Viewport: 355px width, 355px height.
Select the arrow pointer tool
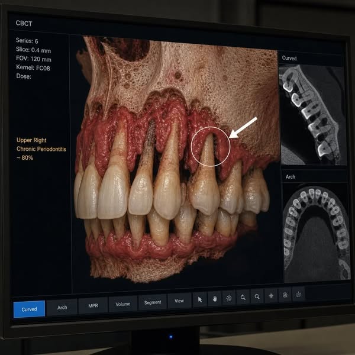coord(200,299)
